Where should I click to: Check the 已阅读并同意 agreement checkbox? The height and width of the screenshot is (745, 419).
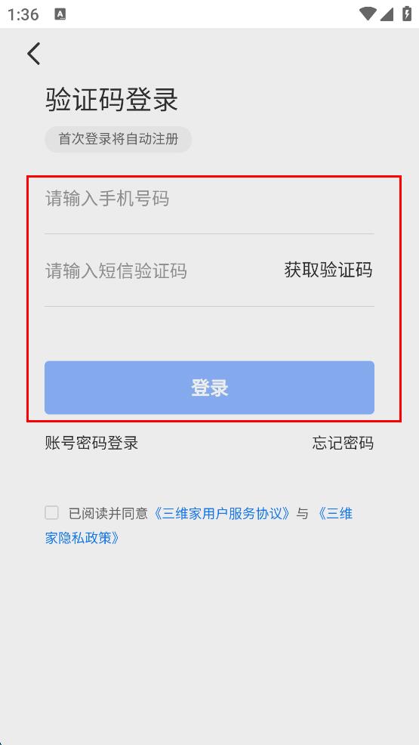point(52,513)
